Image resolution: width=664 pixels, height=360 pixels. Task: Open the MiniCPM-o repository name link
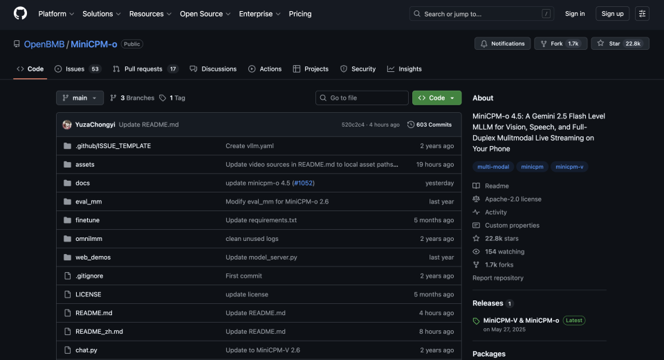93,44
